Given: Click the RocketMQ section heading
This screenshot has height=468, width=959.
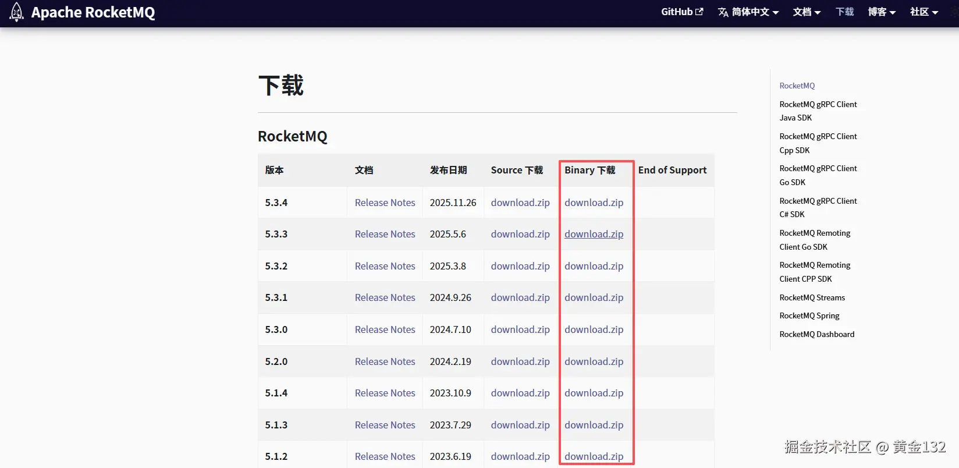Looking at the screenshot, I should [293, 136].
